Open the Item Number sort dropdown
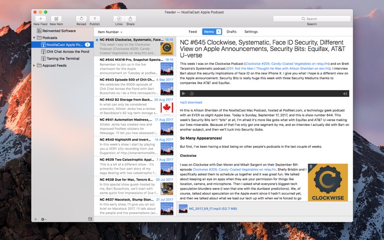This screenshot has height=240, width=384. coord(110,32)
